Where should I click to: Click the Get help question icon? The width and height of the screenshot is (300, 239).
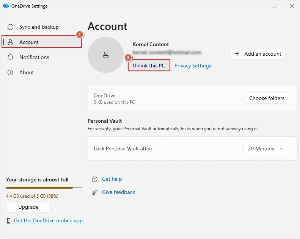point(95,179)
